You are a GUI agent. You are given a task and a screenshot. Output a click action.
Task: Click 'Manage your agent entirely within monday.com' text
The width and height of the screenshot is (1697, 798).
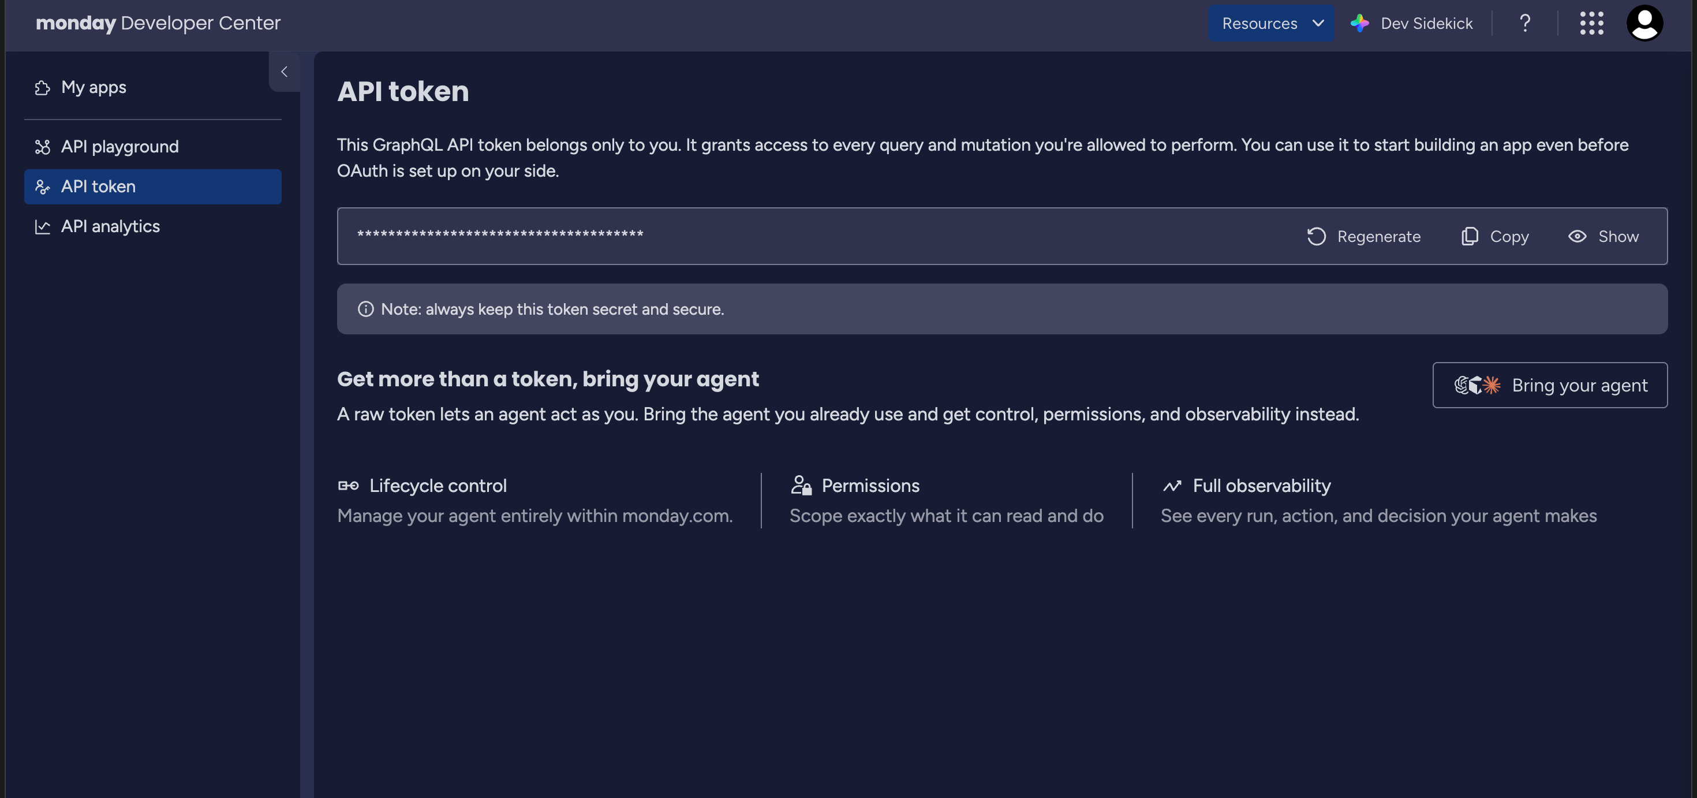[535, 516]
